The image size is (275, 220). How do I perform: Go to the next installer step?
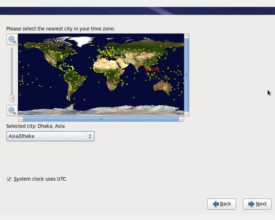point(257,204)
